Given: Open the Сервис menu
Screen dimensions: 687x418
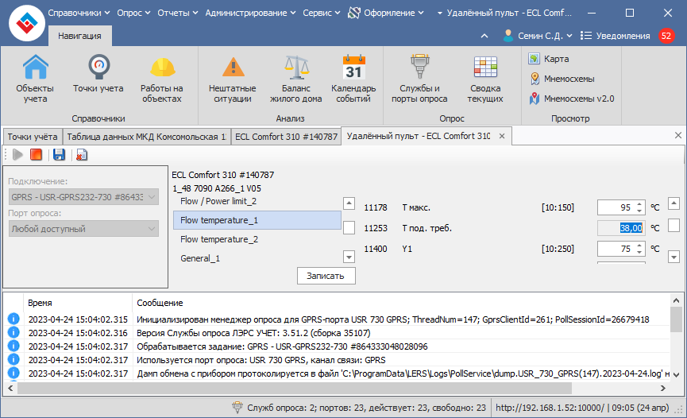Looking at the screenshot, I should [321, 14].
